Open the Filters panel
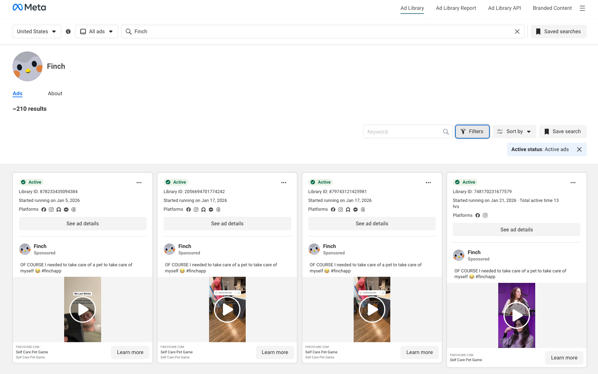This screenshot has width=598, height=374. [x=472, y=131]
